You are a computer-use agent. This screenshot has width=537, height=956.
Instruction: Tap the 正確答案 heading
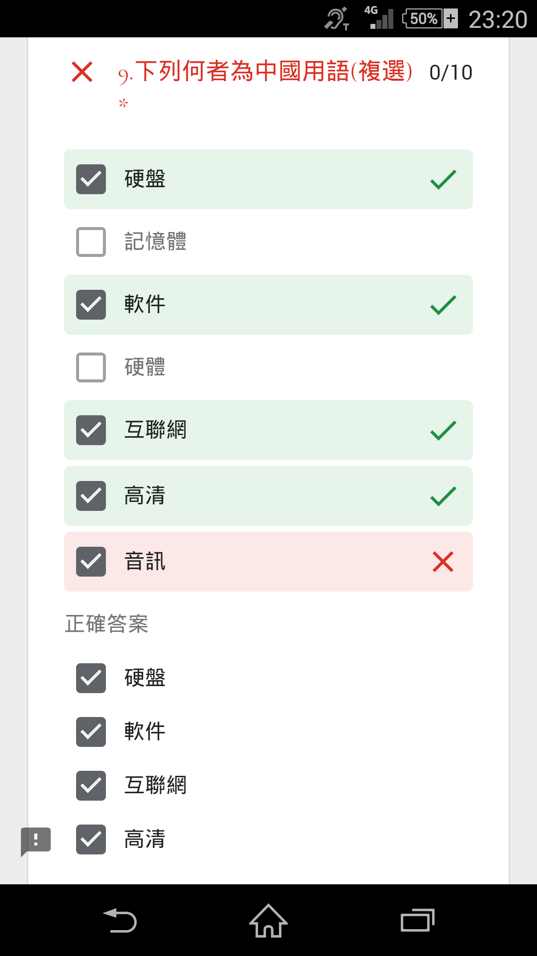click(x=106, y=623)
